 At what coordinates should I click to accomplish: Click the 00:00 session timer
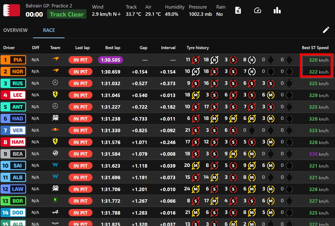34,14
